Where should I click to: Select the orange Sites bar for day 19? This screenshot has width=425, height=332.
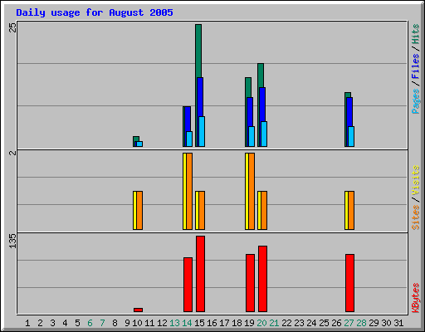(x=252, y=191)
